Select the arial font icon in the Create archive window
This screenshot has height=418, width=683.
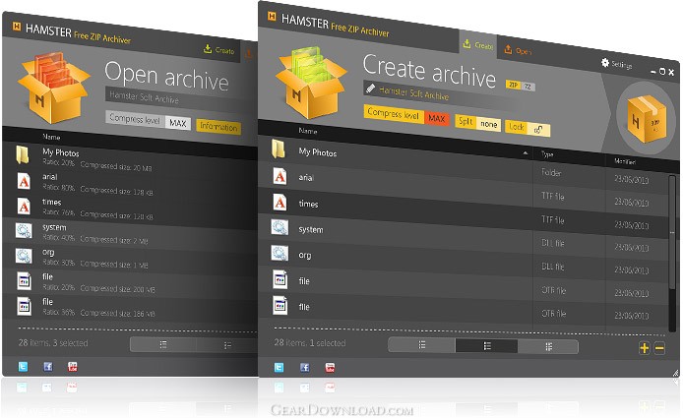pos(279,176)
